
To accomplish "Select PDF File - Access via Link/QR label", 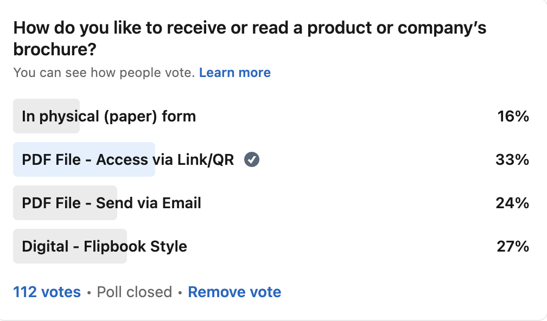I will pos(128,159).
